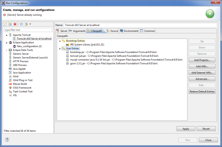Collapse the Apache Tomcat tree node
This screenshot has width=222, height=147.
tap(6, 35)
